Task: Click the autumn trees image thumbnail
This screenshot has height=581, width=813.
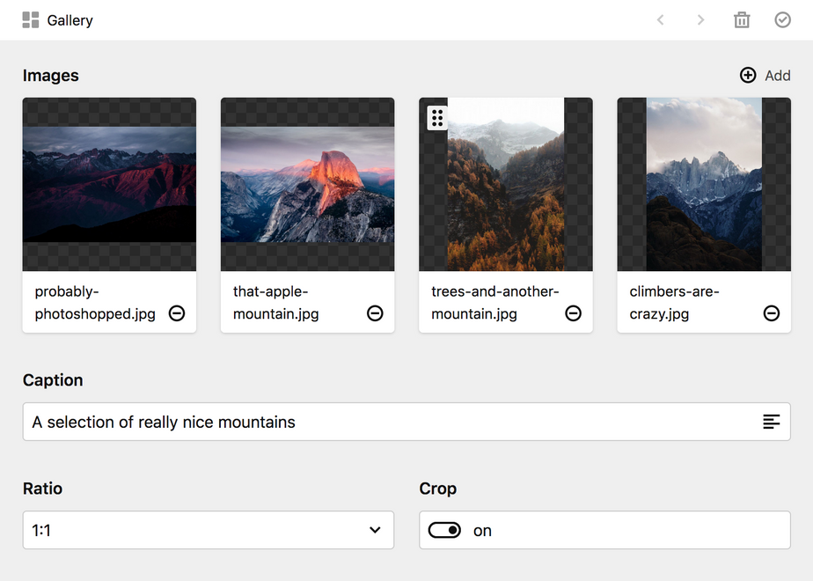Action: pyautogui.click(x=506, y=194)
